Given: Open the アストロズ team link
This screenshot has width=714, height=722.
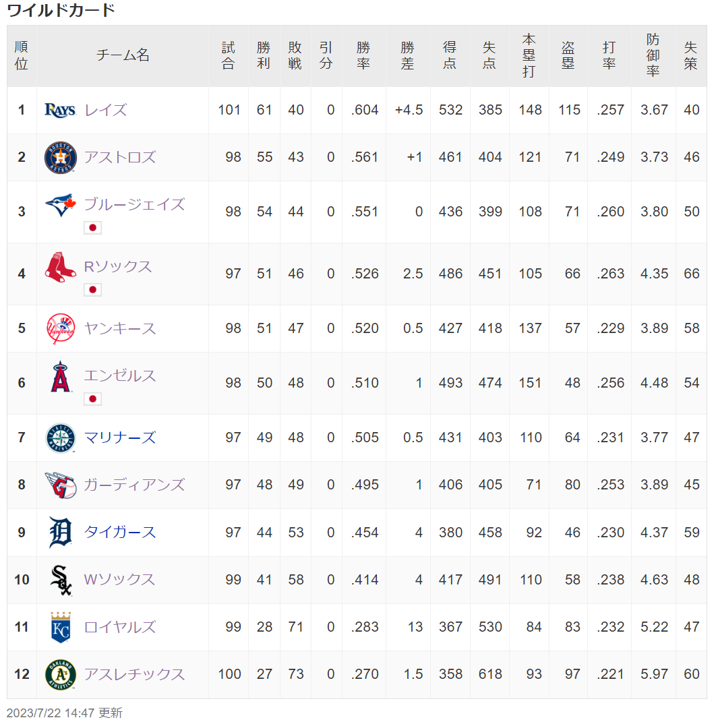Looking at the screenshot, I should click(120, 158).
